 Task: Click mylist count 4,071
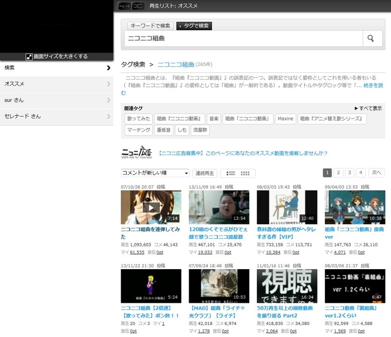point(340,252)
